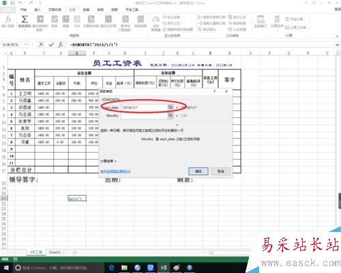Click the dialog help question mark

click(x=214, y=91)
